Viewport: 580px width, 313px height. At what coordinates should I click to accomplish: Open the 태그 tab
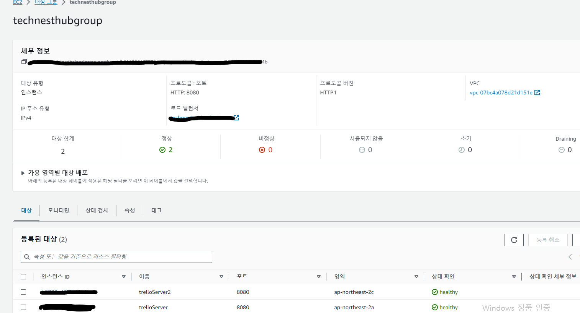(157, 211)
